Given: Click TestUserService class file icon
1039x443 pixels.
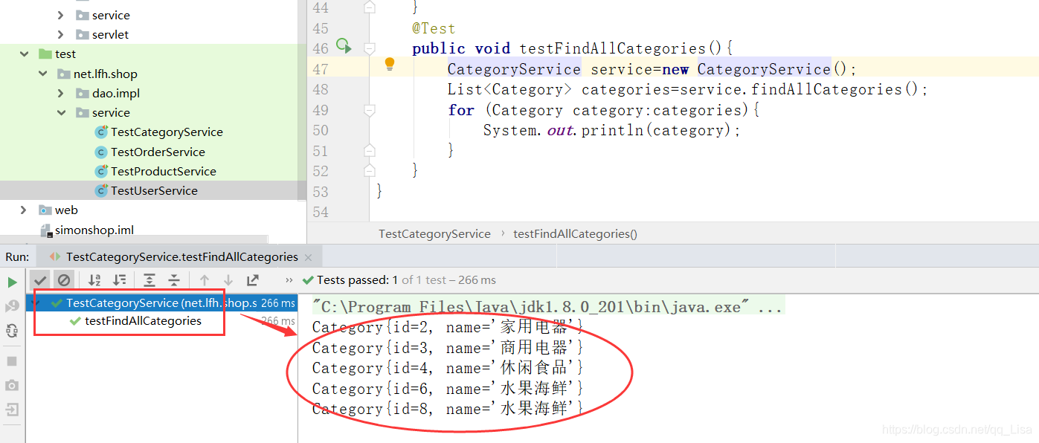Looking at the screenshot, I should (x=101, y=190).
